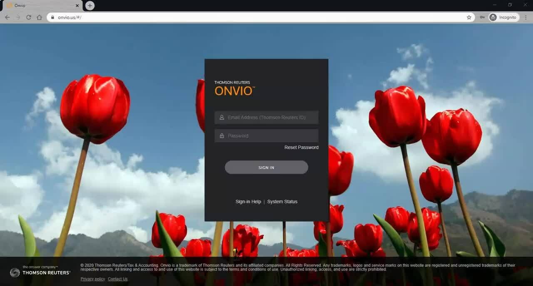Bookmark this page with the star icon
The height and width of the screenshot is (286, 533).
[469, 17]
